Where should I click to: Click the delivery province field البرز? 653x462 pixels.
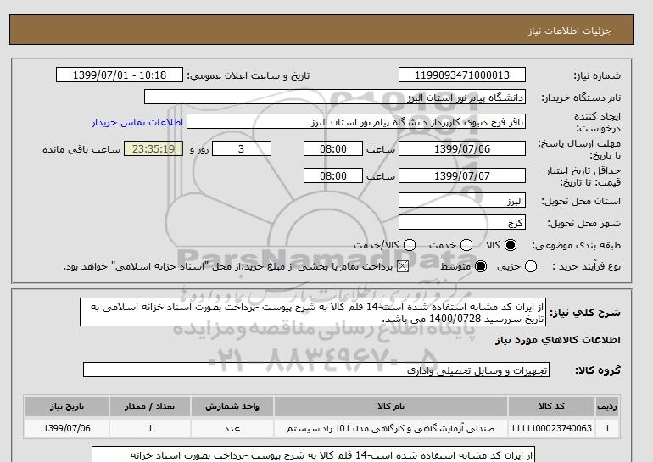click(x=462, y=201)
